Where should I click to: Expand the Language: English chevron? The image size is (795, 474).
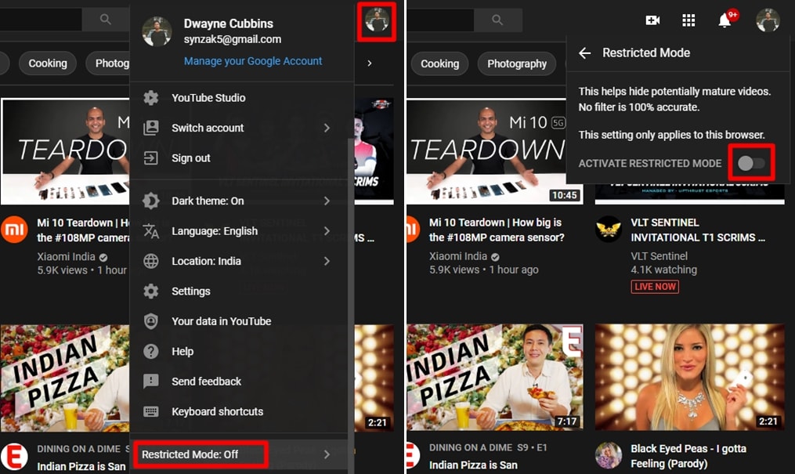tap(327, 231)
